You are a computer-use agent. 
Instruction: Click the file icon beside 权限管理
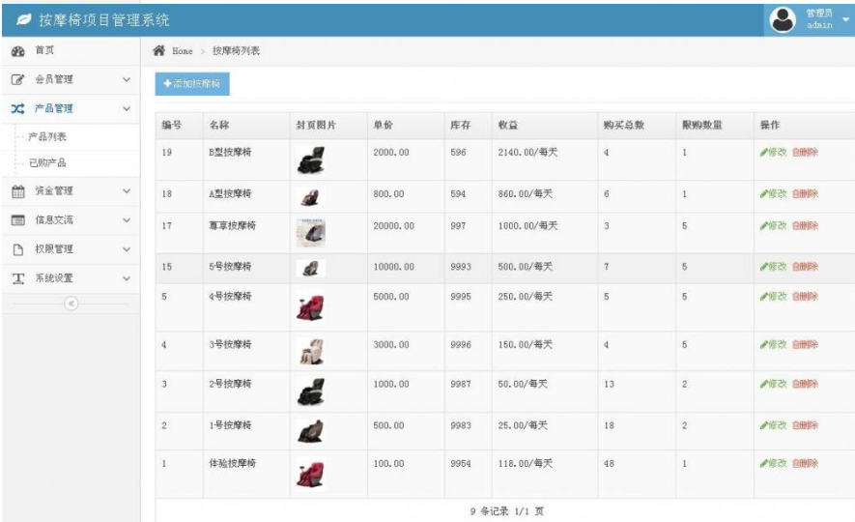coord(18,249)
